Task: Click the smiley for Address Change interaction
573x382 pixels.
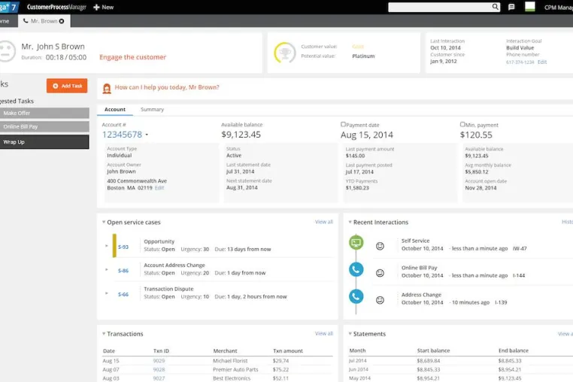Action: click(x=380, y=300)
